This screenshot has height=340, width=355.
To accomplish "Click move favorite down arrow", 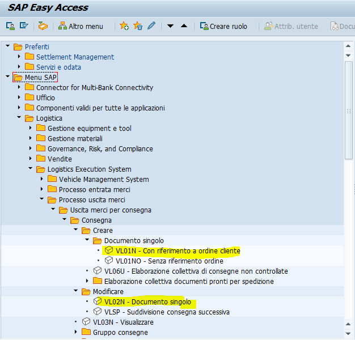I will (x=170, y=26).
